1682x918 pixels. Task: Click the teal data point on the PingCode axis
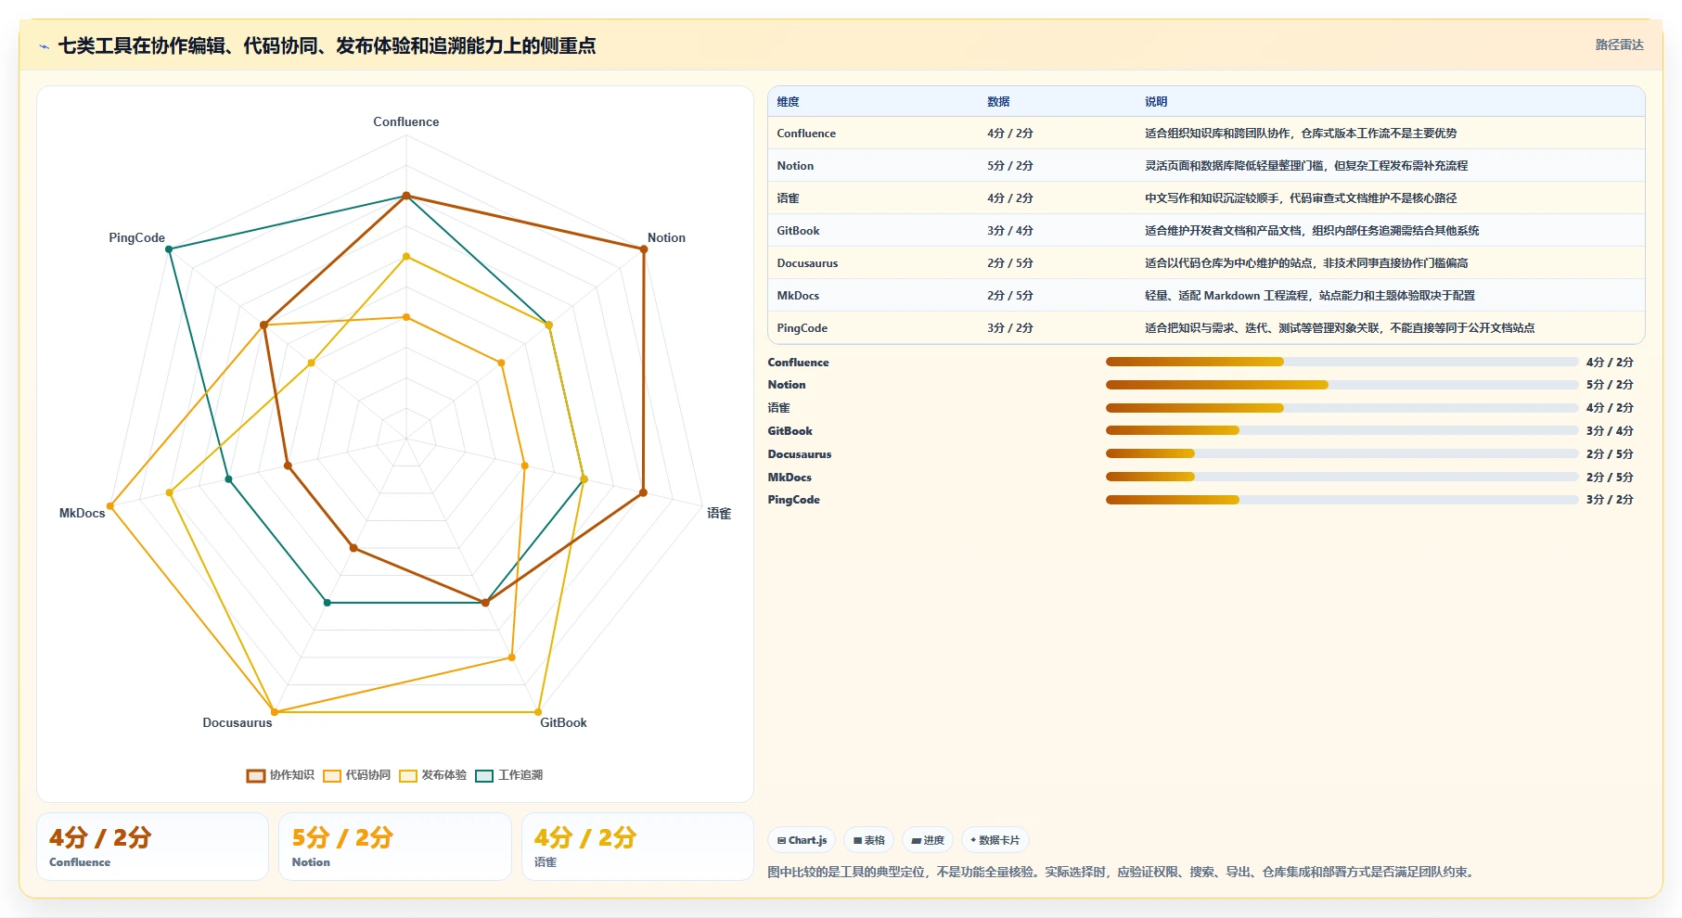(x=169, y=249)
